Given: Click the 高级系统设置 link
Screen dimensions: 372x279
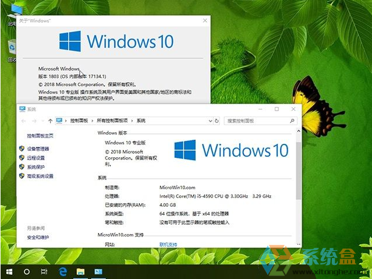Looking at the screenshot, I should [x=40, y=176].
